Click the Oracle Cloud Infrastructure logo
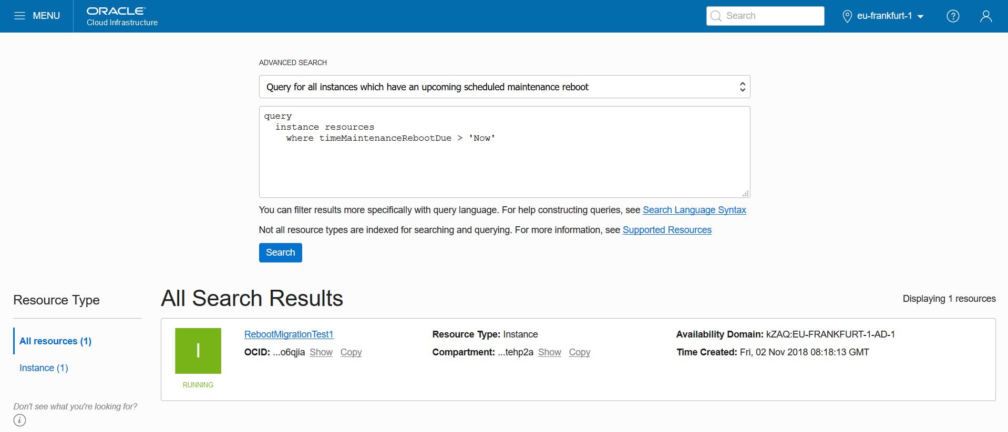This screenshot has height=432, width=1008. tap(122, 16)
